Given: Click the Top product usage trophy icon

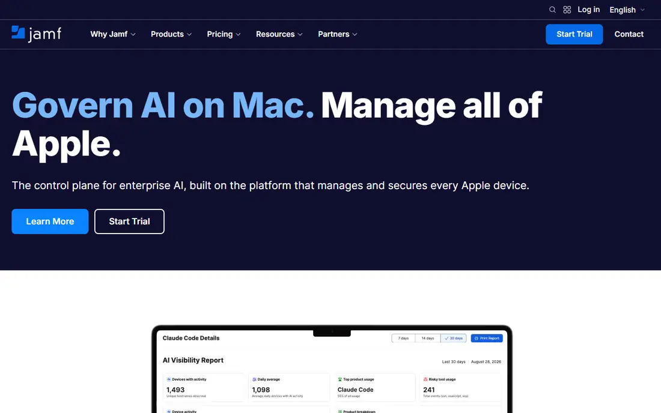Looking at the screenshot, I should pyautogui.click(x=340, y=379).
